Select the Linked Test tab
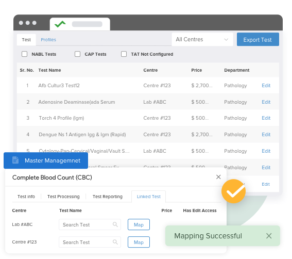Image resolution: width=292 pixels, height=259 pixels. point(149,197)
